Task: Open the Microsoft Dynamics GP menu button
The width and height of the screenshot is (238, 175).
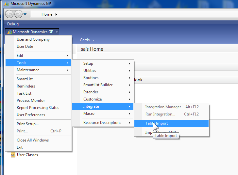Action: point(32,32)
